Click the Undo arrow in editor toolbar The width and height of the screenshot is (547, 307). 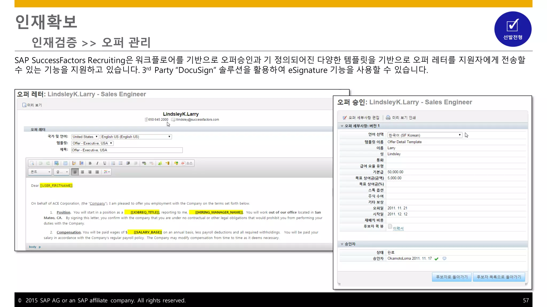tap(41, 163)
